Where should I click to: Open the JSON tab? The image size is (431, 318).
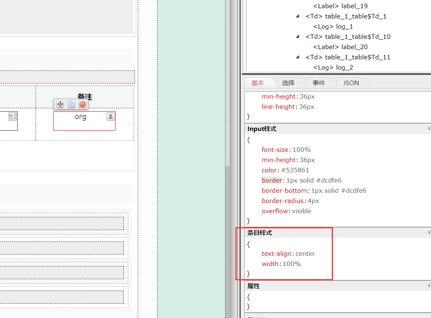(351, 83)
